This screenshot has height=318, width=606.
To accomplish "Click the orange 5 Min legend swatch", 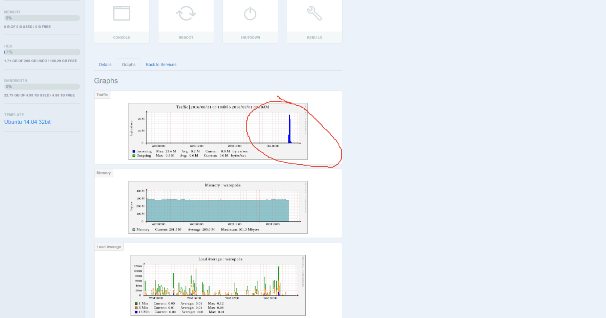I will tap(136, 308).
